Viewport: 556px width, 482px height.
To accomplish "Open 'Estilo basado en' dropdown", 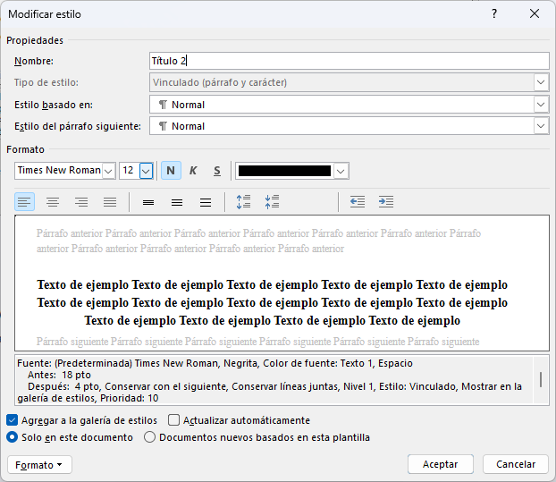I will pos(541,105).
